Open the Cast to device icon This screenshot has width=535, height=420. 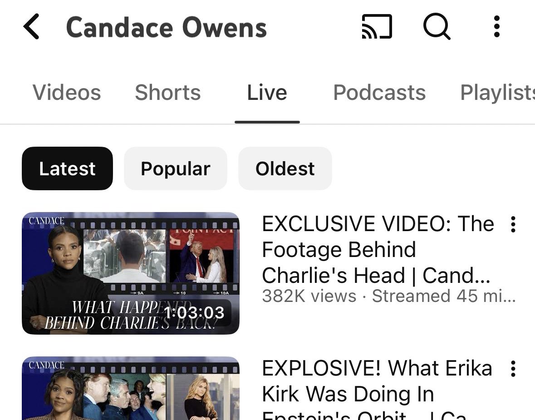click(x=377, y=27)
